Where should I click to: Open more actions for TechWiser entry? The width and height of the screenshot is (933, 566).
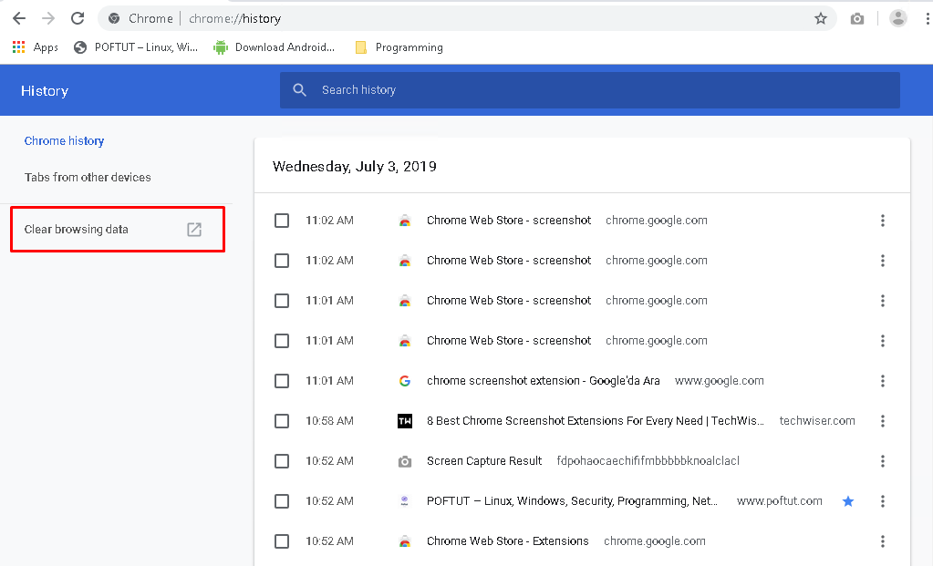pyautogui.click(x=883, y=421)
